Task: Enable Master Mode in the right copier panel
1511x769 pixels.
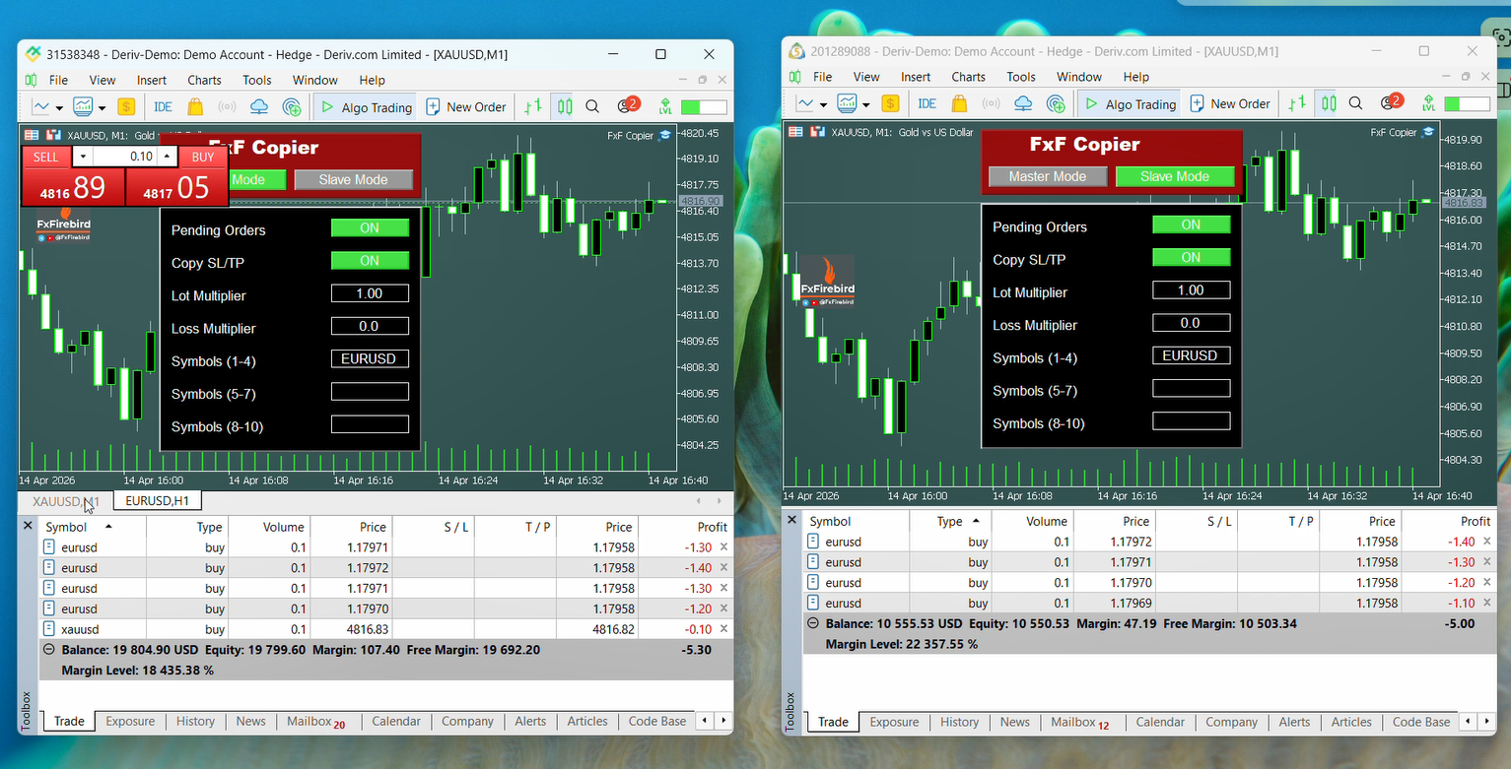Action: [1047, 176]
